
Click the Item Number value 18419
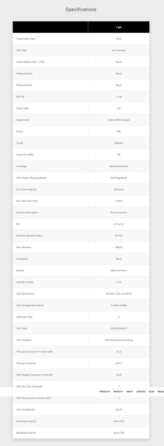(119, 248)
